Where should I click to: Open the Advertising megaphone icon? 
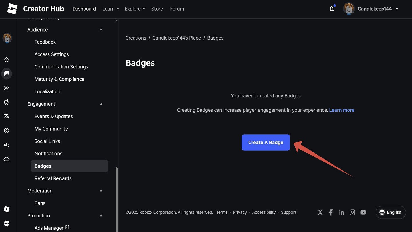(x=7, y=145)
